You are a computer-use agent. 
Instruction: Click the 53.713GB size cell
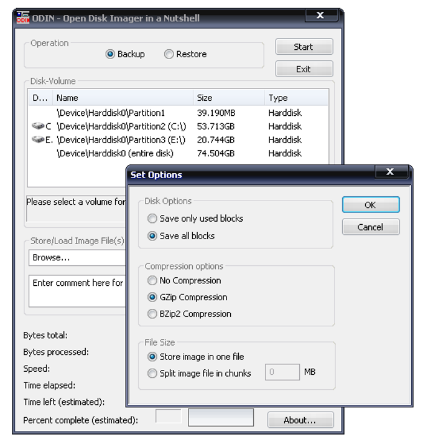point(216,126)
